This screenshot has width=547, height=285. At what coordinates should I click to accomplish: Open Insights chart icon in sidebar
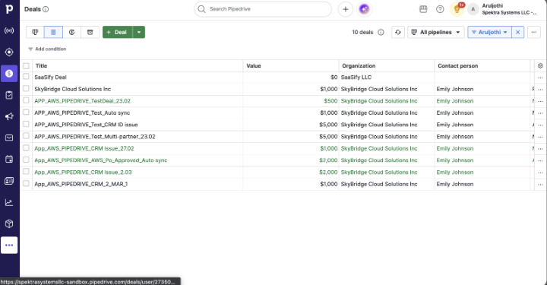point(9,202)
